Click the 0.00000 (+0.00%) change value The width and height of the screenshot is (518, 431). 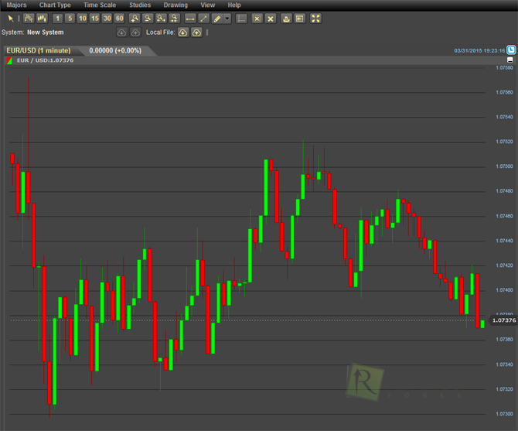click(115, 50)
